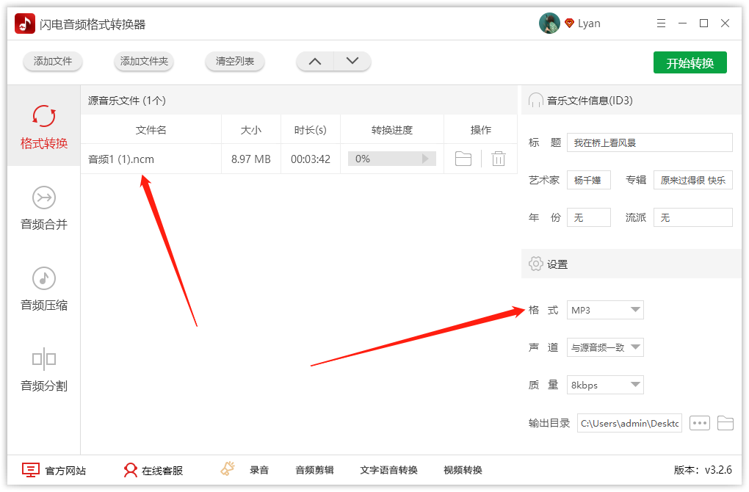This screenshot has height=492, width=749.
Task: Move selected file up in list
Action: click(x=314, y=62)
